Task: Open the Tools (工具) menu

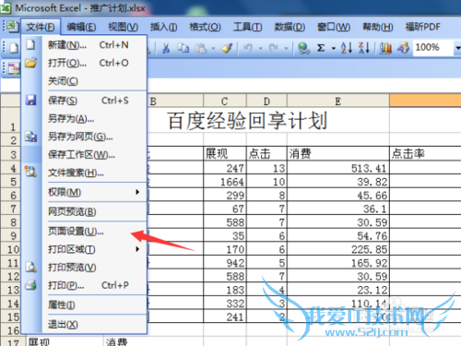Action: [247, 27]
